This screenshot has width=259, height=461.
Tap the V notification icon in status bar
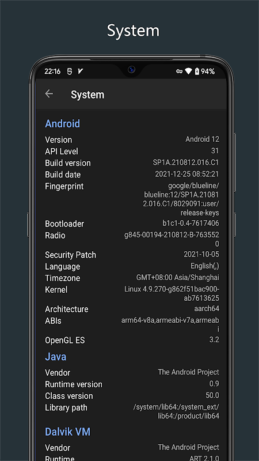click(x=80, y=71)
